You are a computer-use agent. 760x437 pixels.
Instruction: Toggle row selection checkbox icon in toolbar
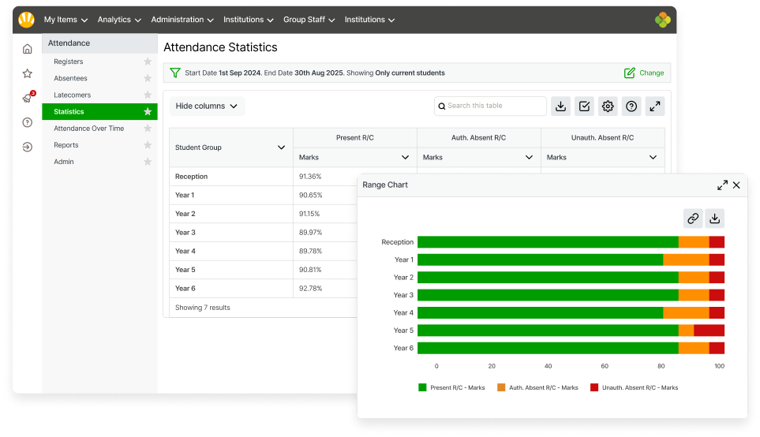coord(584,106)
